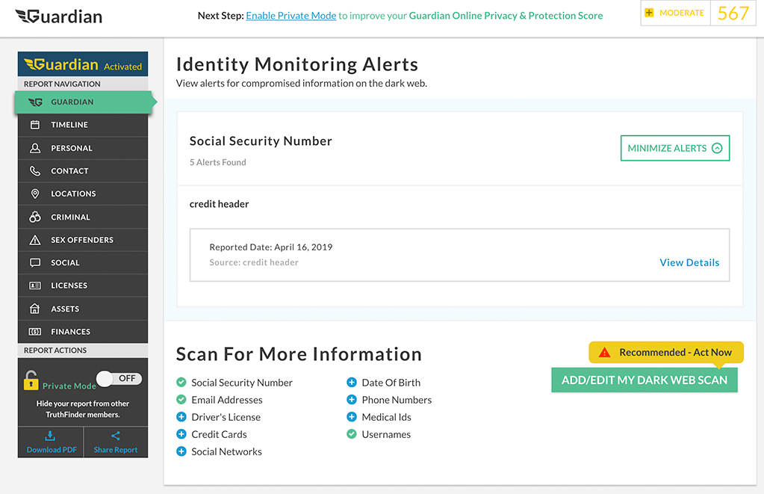Click the Moderate score rating label
Screen dimensions: 764x494
(x=682, y=13)
